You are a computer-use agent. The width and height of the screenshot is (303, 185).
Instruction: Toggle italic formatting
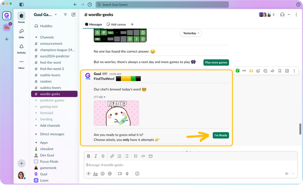(96, 156)
